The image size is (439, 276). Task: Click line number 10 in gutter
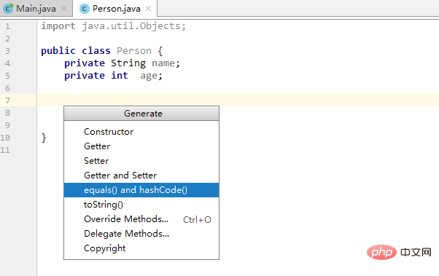(5, 138)
